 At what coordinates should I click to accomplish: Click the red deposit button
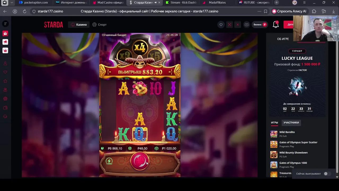click(288, 25)
